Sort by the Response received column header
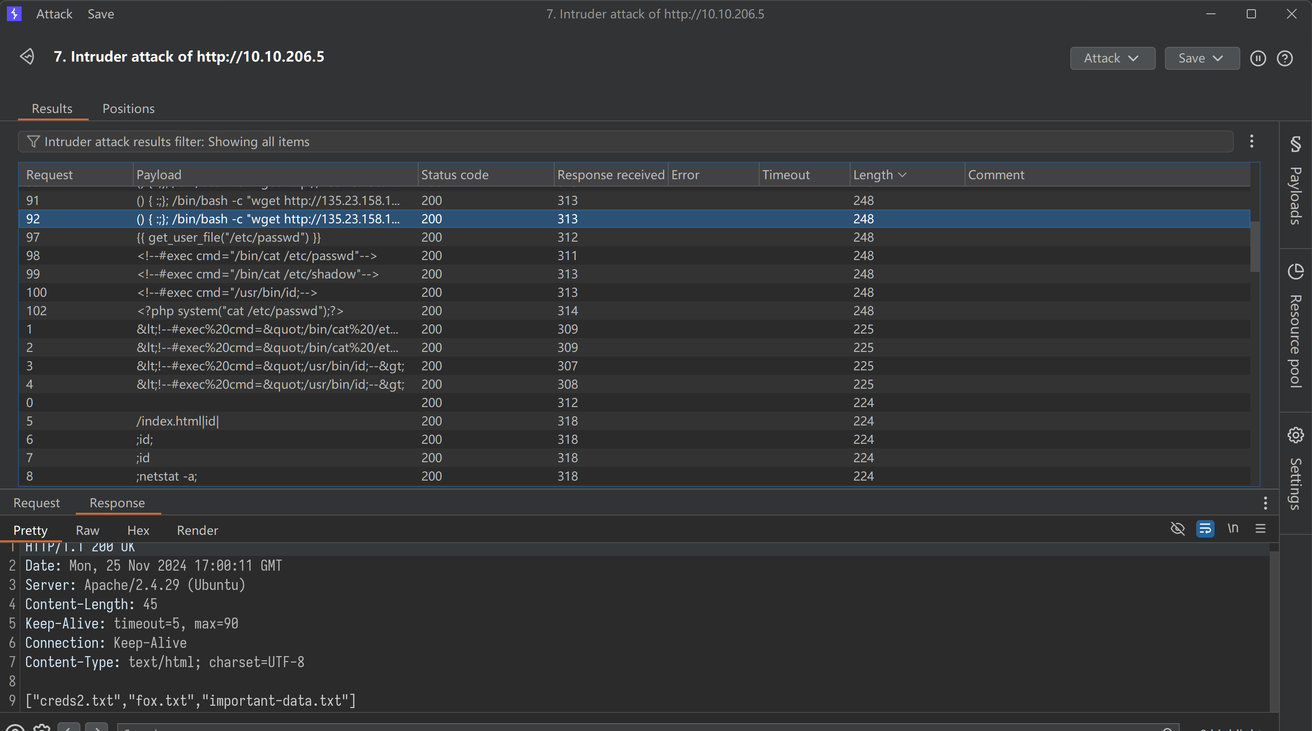The image size is (1312, 731). pos(611,175)
